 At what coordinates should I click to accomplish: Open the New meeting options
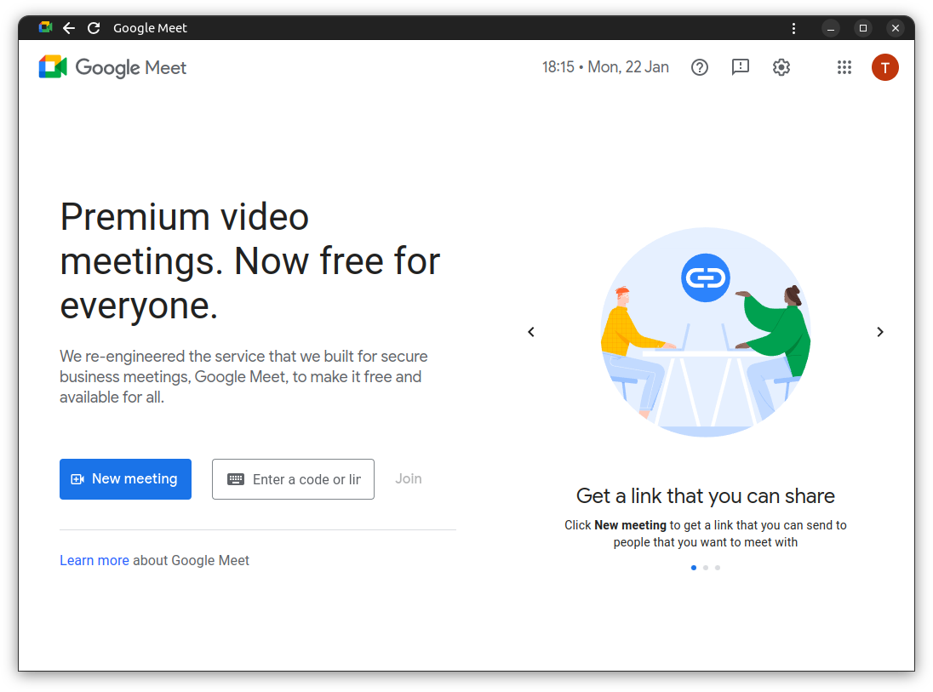coord(125,478)
